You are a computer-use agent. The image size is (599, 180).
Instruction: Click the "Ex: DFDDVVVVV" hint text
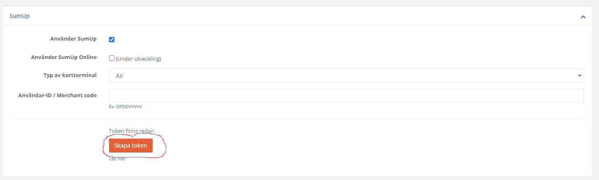(125, 107)
